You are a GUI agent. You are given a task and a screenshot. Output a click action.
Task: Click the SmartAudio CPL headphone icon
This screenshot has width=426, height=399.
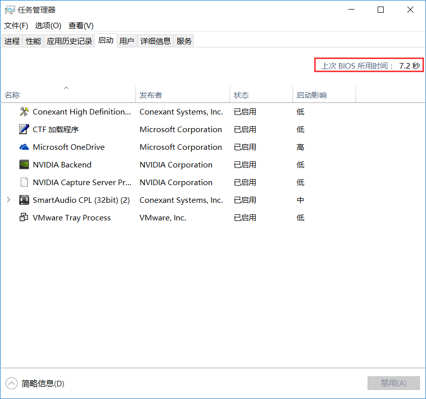(24, 200)
